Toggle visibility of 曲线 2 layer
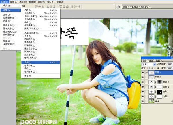This screenshot has height=125, width=173. tap(143, 82)
